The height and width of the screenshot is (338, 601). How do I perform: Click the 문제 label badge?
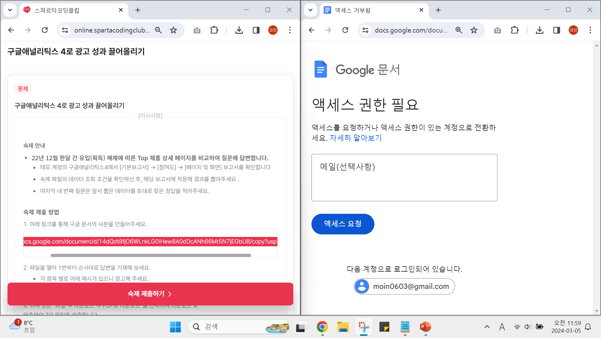click(x=23, y=89)
